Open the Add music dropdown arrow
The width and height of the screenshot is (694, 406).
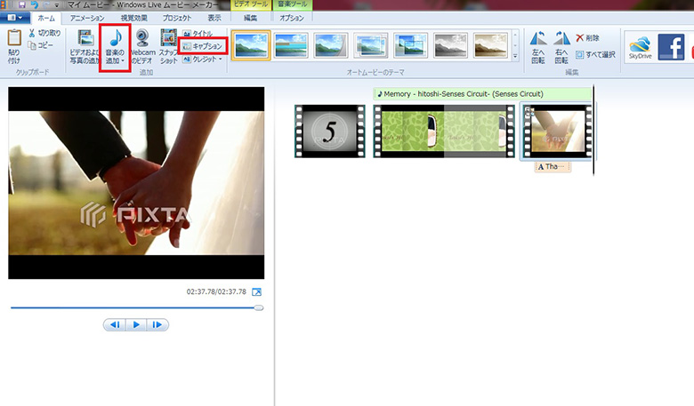point(123,61)
